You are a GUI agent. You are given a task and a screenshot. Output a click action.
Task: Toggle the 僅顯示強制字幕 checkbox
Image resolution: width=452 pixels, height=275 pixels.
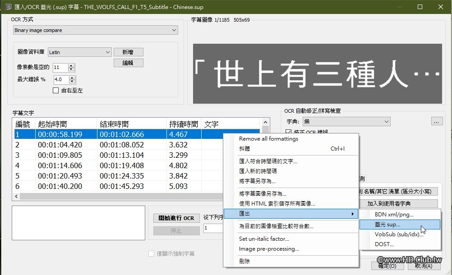[x=151, y=253]
